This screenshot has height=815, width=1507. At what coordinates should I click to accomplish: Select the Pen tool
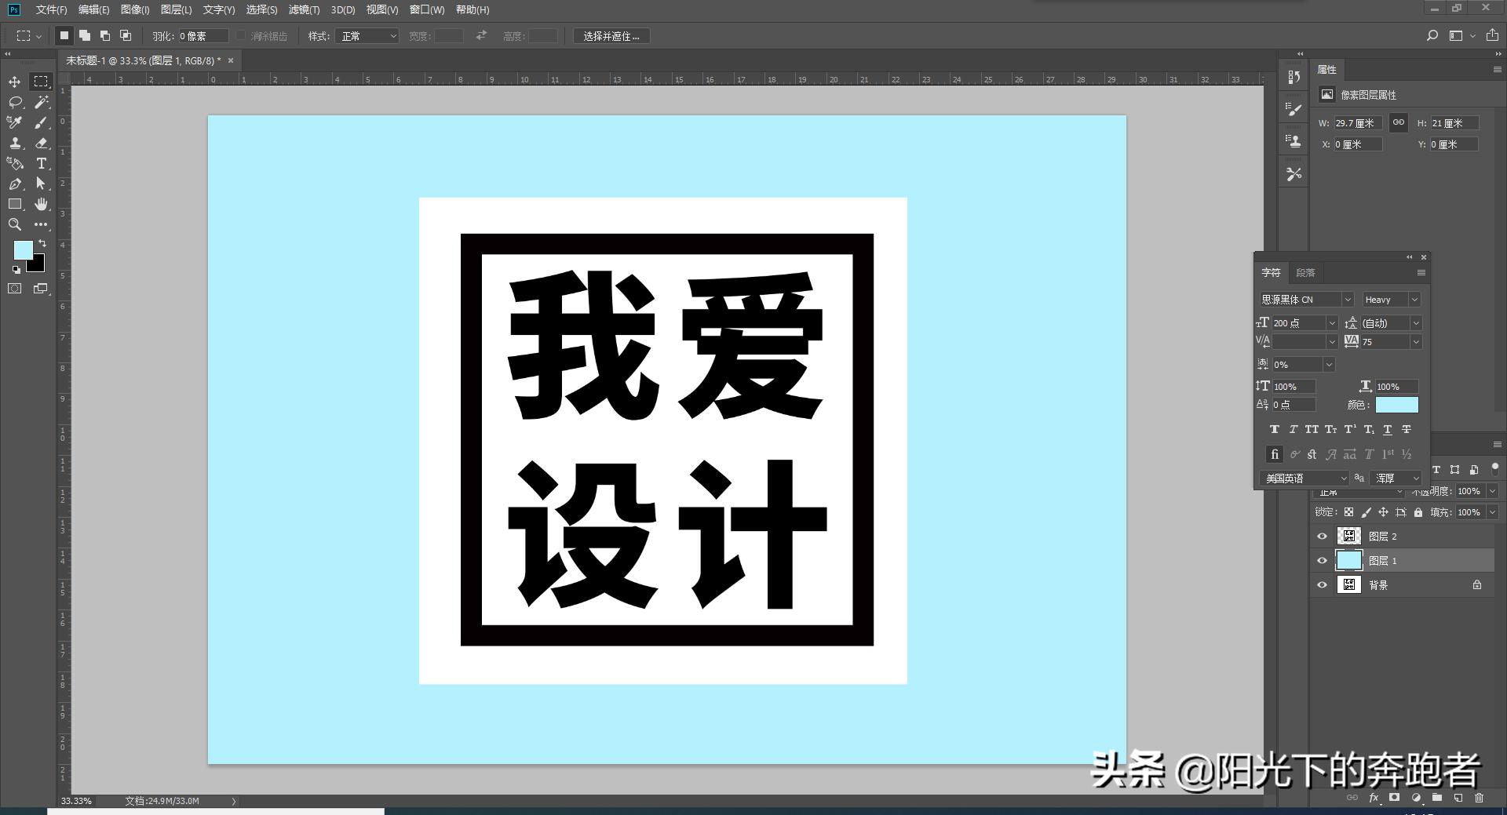tap(14, 184)
